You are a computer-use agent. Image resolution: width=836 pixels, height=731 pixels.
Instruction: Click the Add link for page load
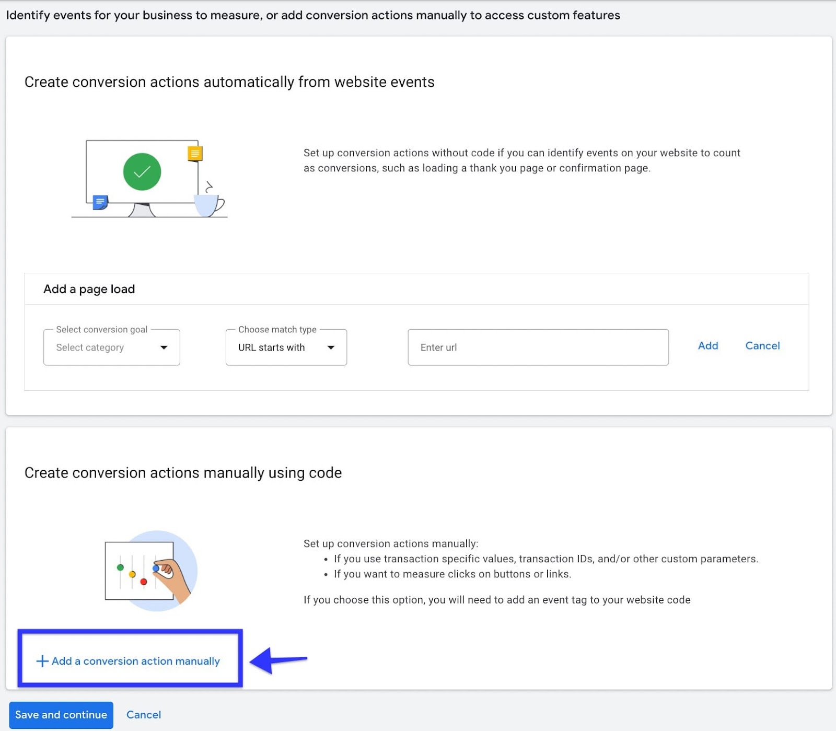point(708,346)
